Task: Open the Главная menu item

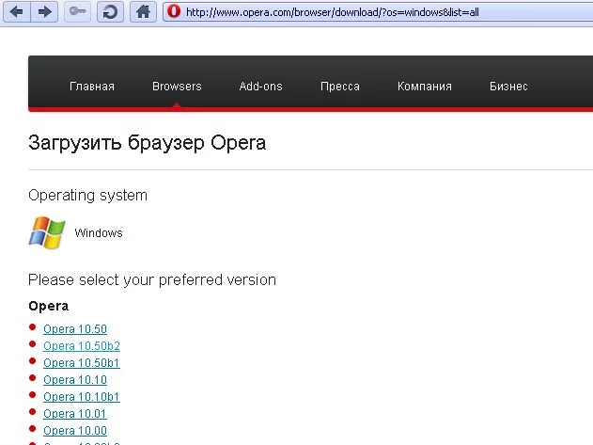Action: pos(92,87)
